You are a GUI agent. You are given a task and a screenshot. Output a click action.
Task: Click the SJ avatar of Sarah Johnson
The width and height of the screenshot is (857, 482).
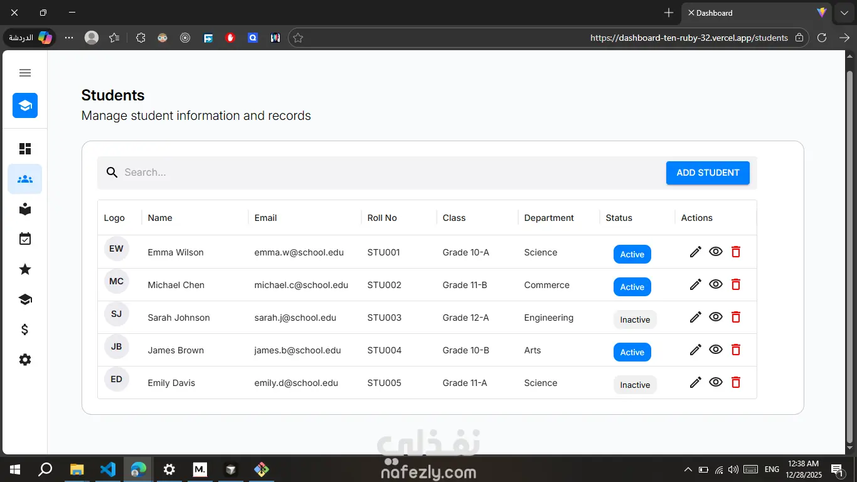click(x=117, y=314)
